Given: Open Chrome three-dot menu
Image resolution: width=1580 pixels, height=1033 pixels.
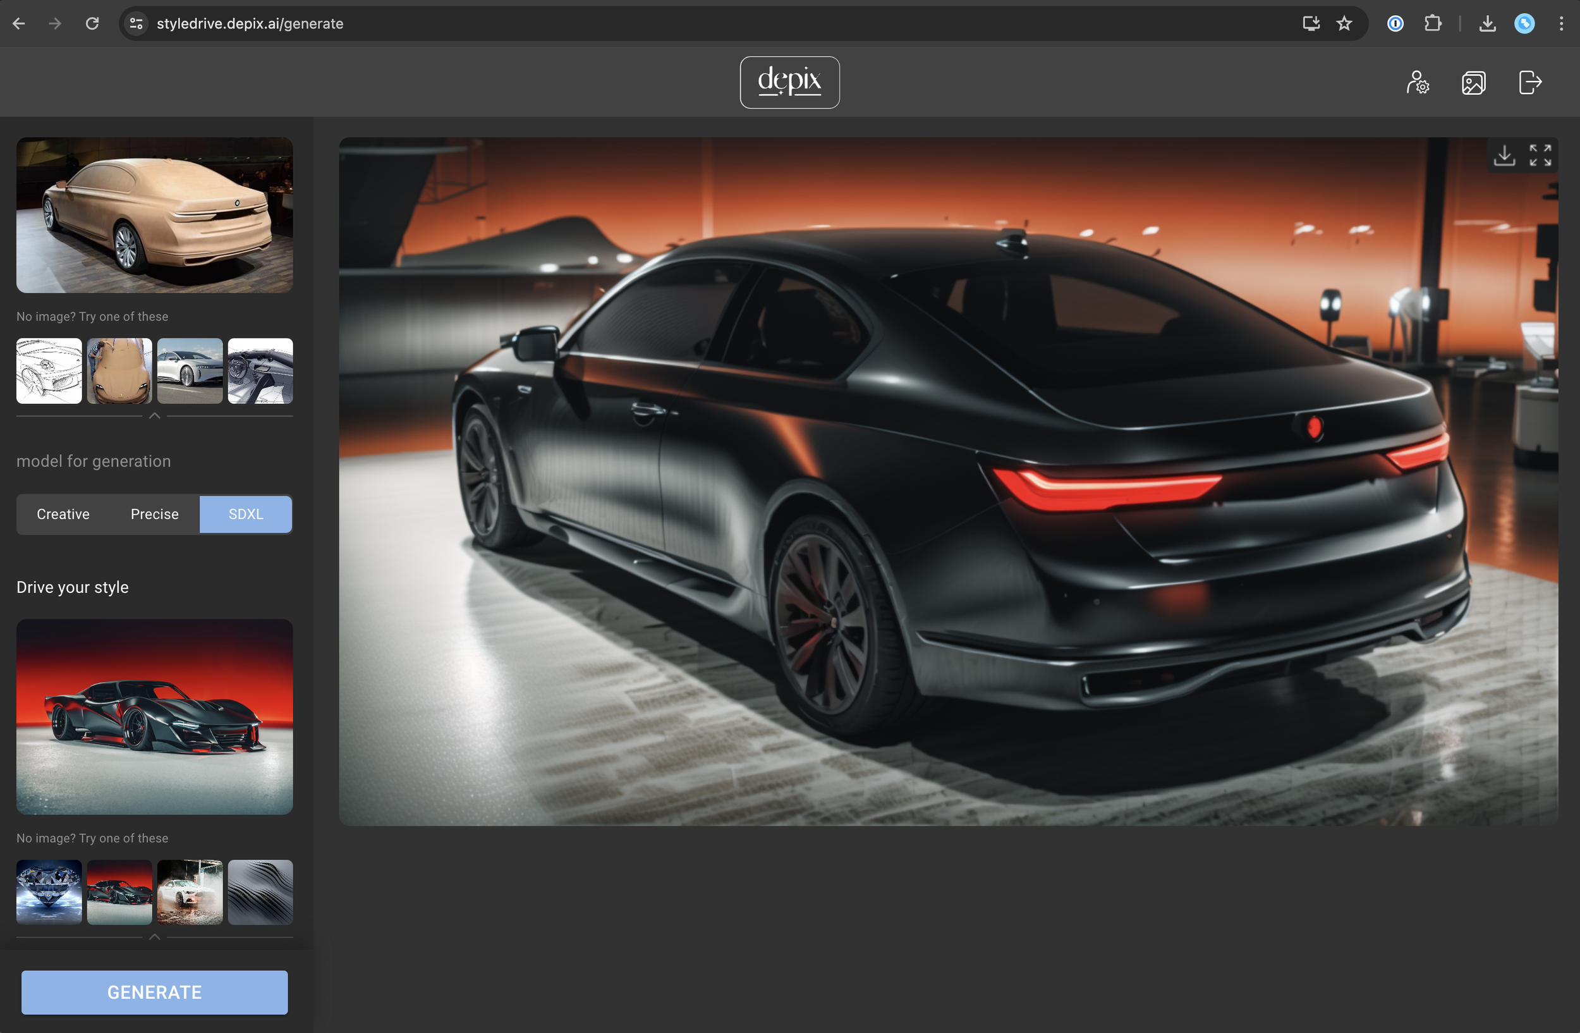Looking at the screenshot, I should click(1561, 24).
